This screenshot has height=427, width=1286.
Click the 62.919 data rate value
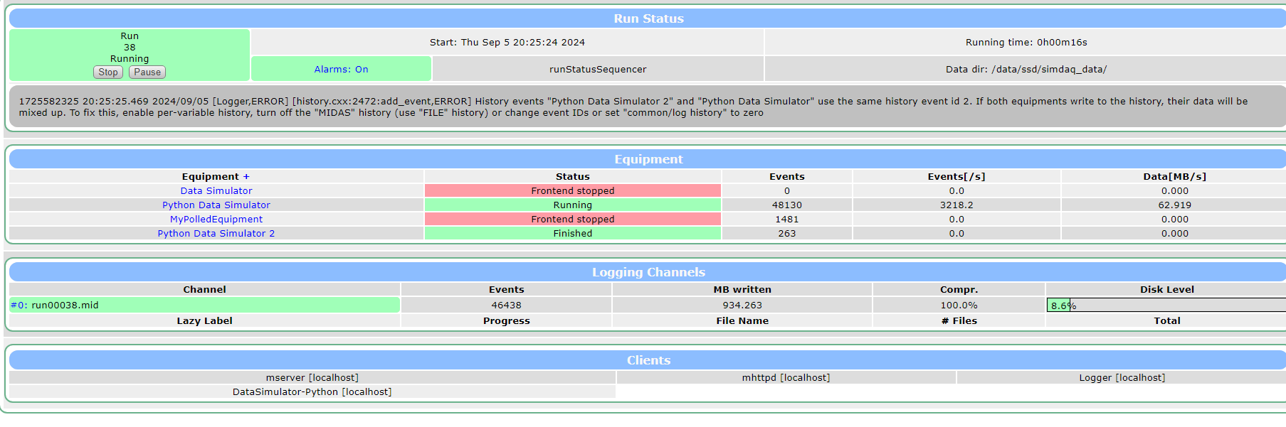click(x=1175, y=205)
